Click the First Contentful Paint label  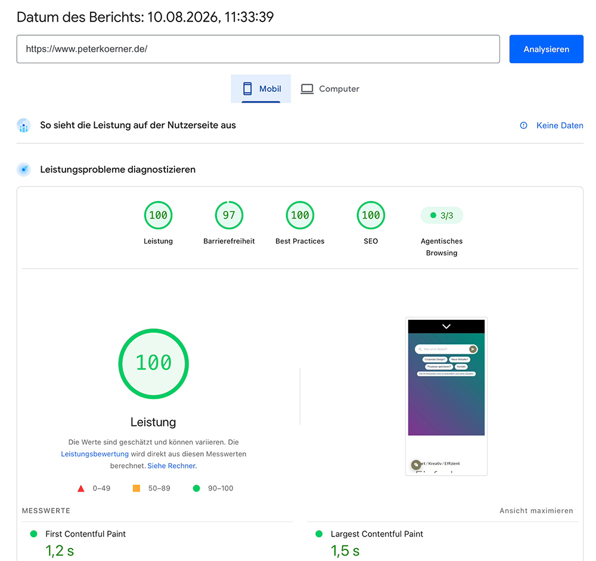[x=85, y=534]
